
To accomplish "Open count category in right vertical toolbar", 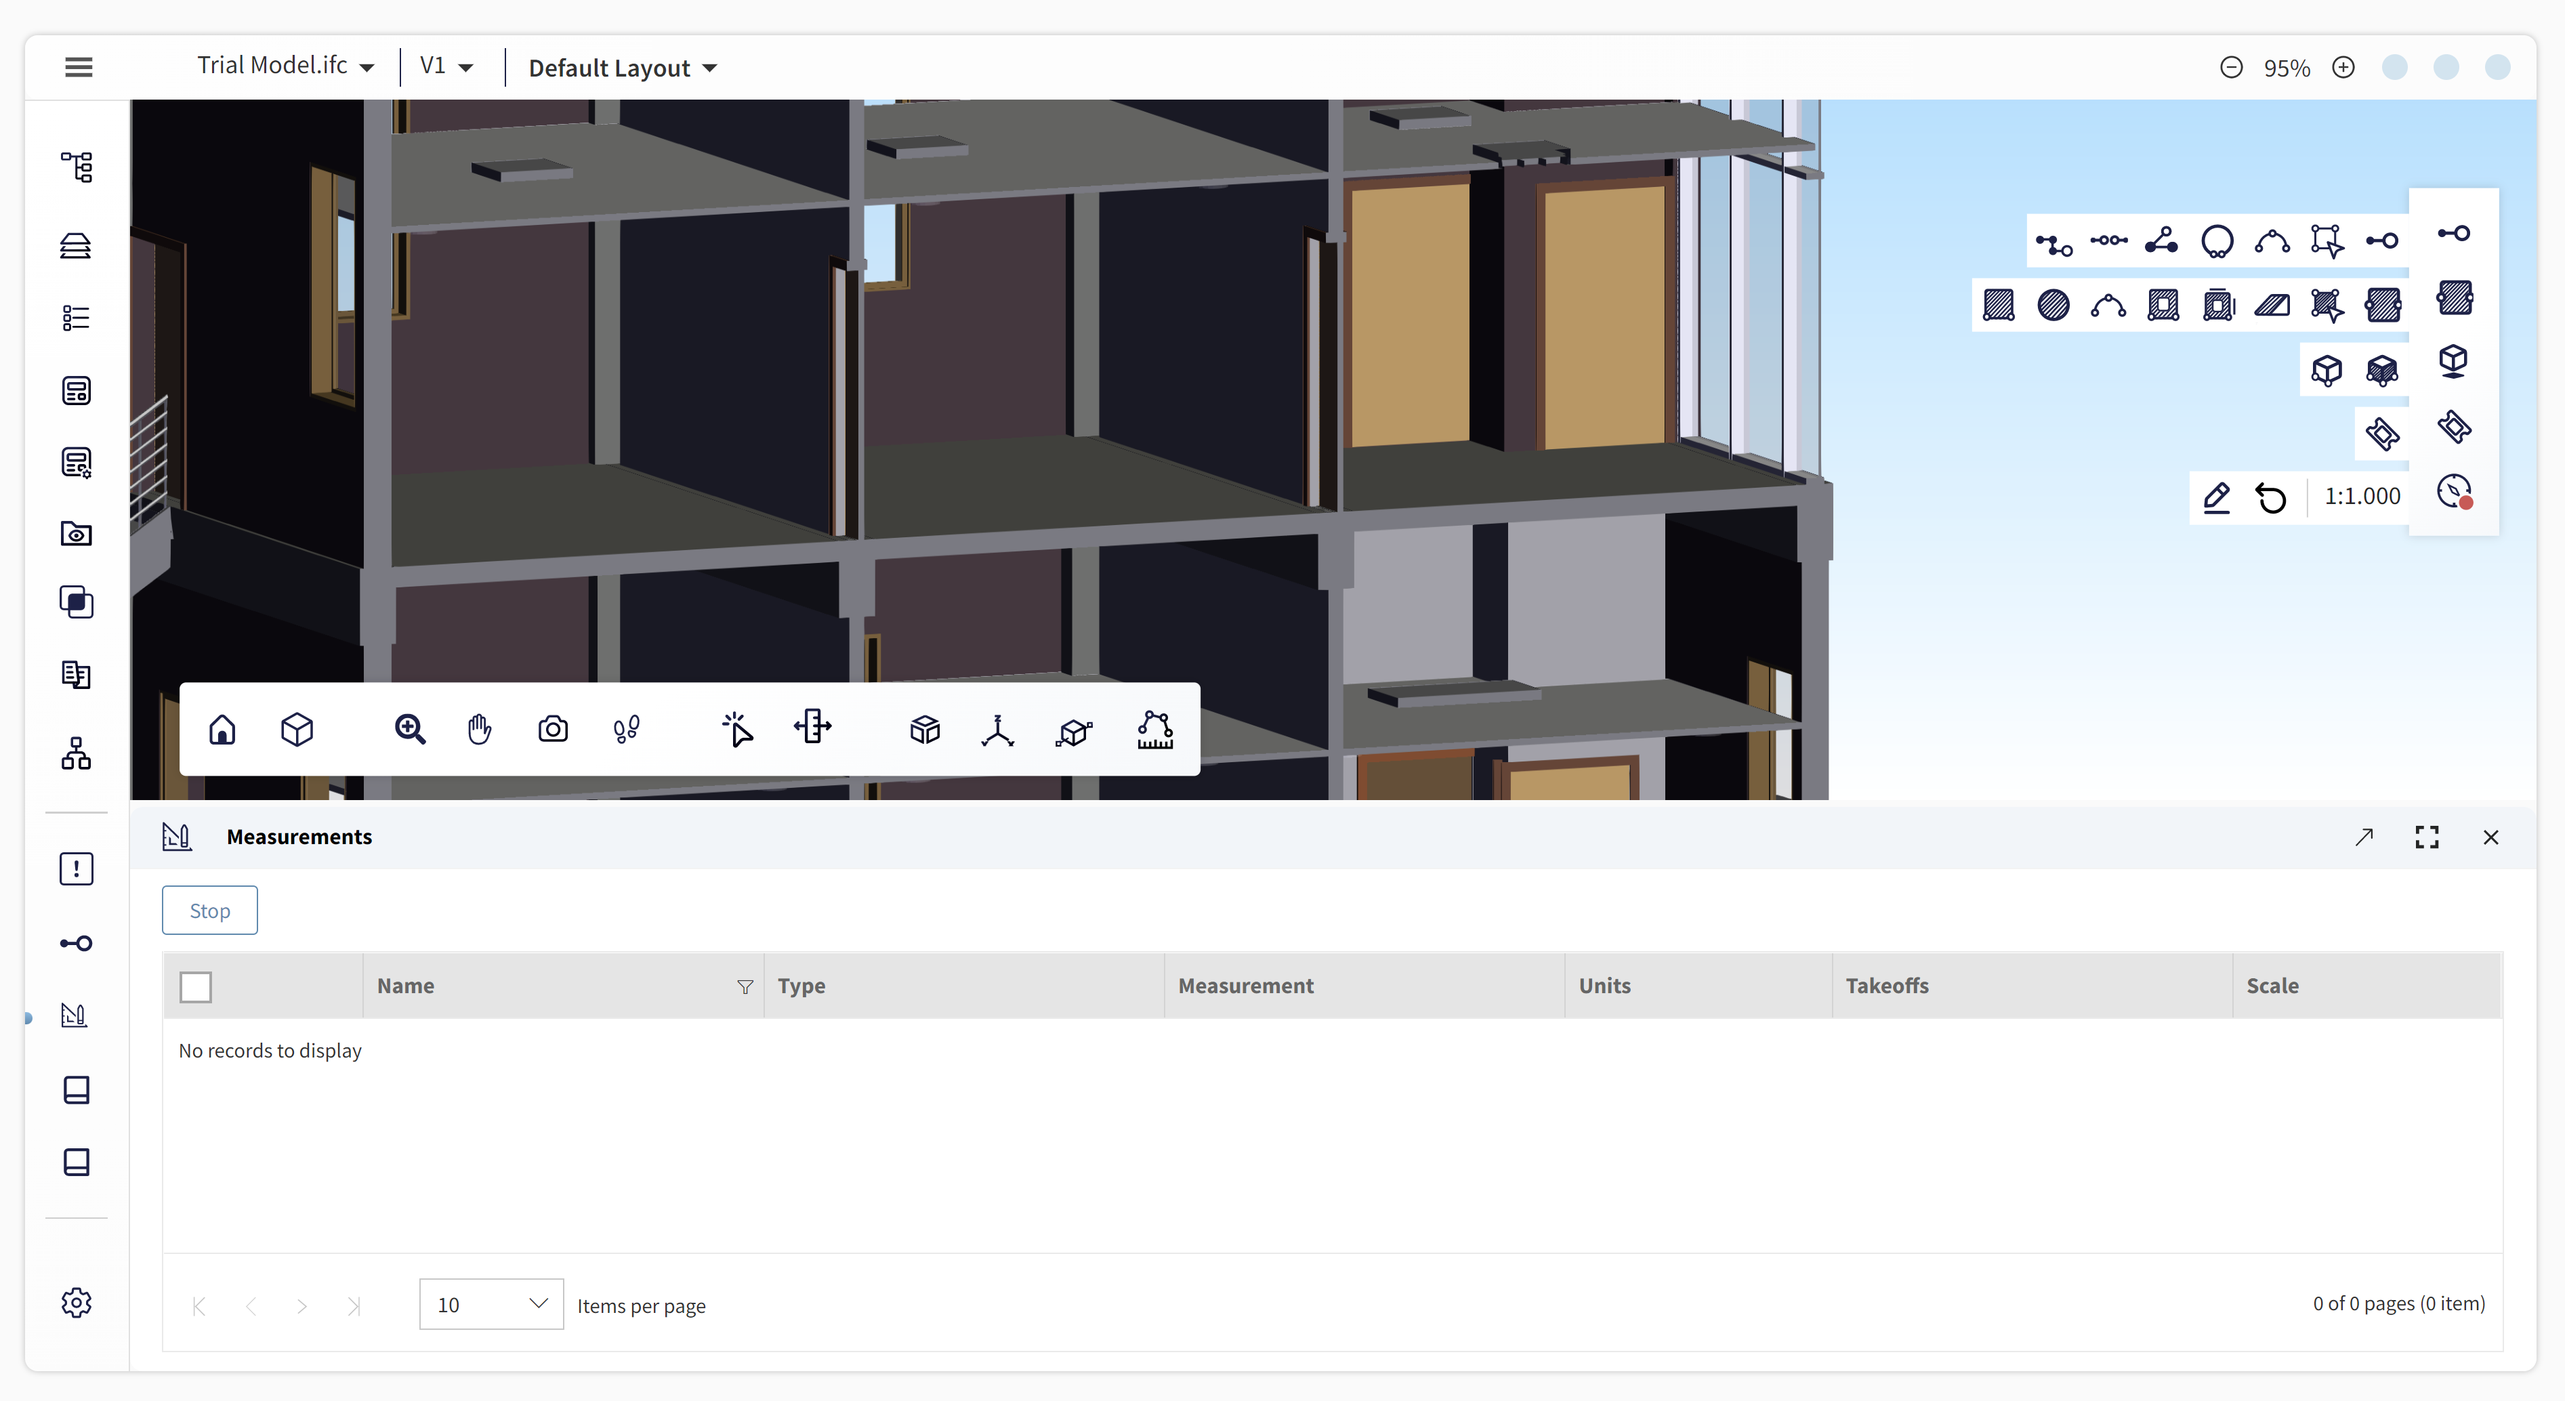I will click(2453, 426).
